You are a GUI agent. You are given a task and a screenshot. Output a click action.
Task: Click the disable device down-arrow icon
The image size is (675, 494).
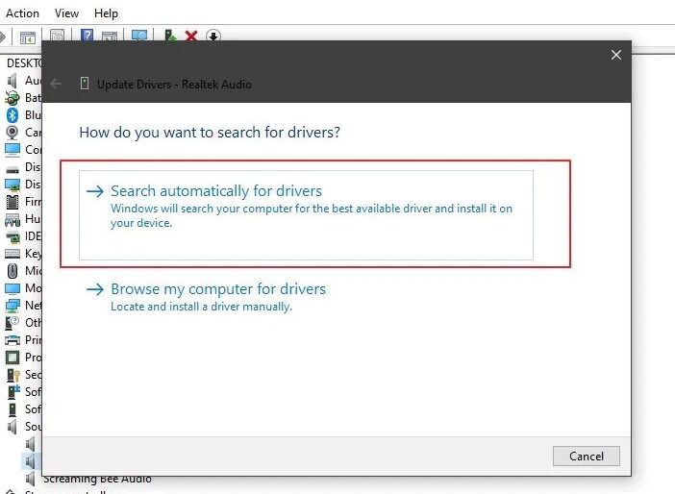[x=213, y=36]
